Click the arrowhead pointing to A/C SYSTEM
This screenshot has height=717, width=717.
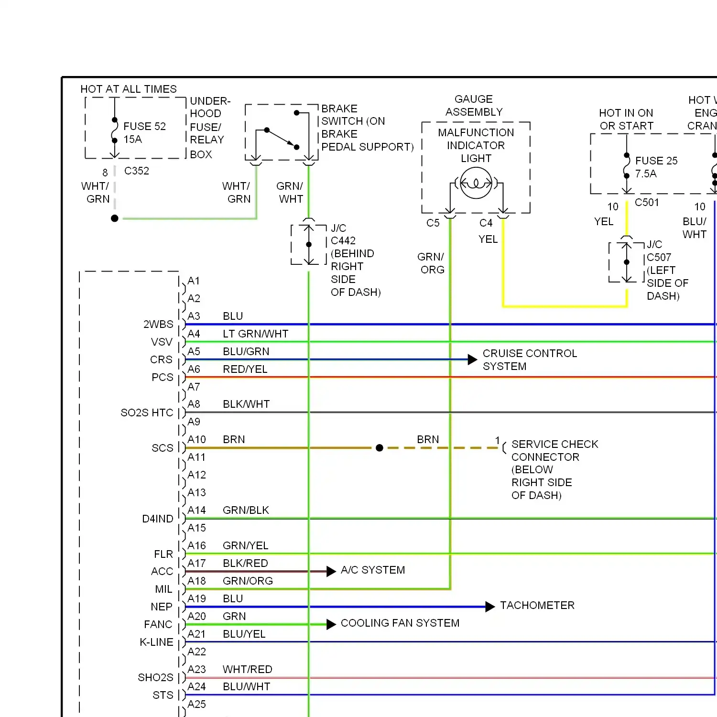pyautogui.click(x=331, y=571)
